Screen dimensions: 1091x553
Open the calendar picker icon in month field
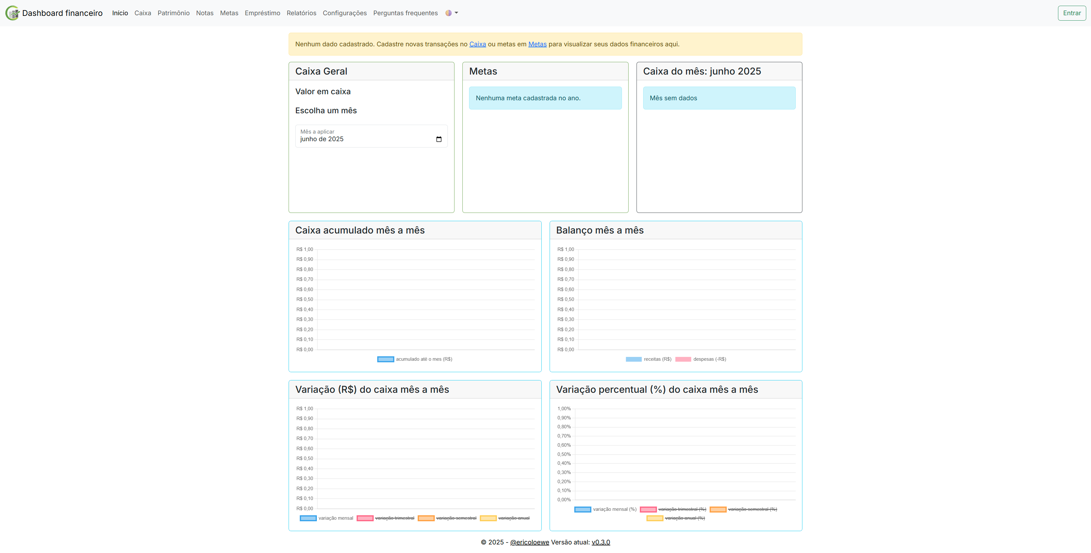click(439, 139)
